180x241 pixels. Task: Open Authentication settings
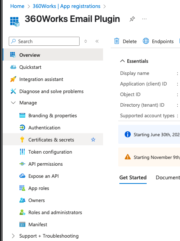click(x=44, y=127)
